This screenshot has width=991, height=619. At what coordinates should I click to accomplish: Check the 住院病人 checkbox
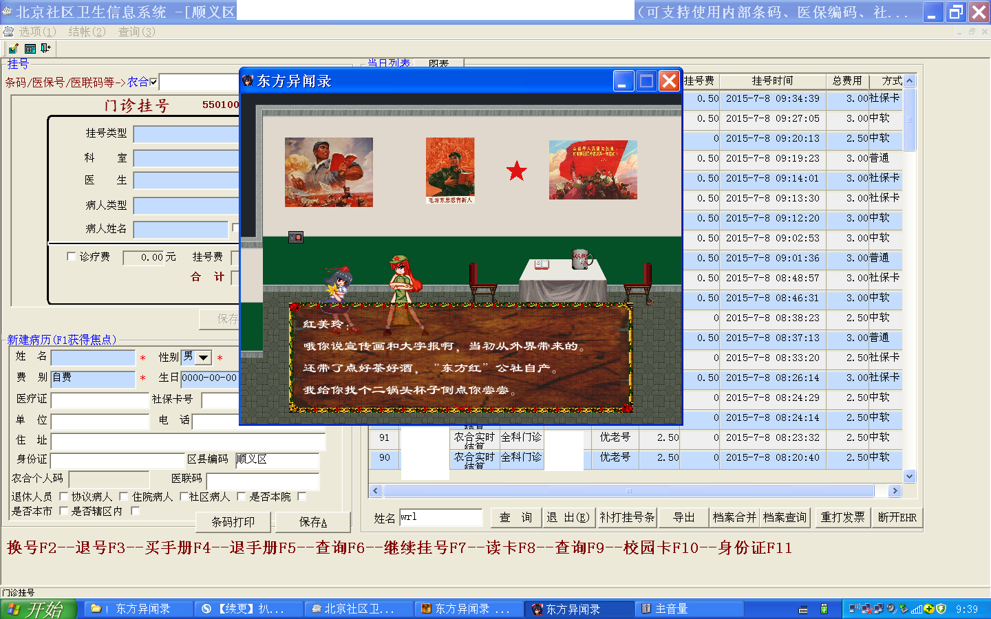(184, 496)
